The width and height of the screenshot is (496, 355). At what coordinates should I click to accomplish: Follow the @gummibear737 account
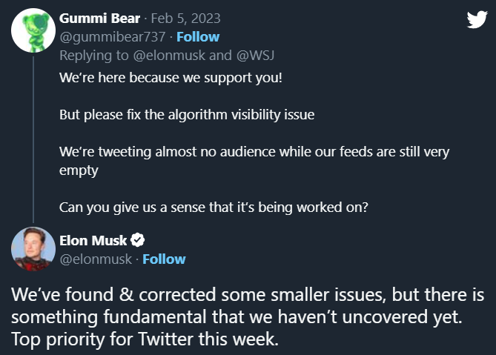tap(197, 36)
